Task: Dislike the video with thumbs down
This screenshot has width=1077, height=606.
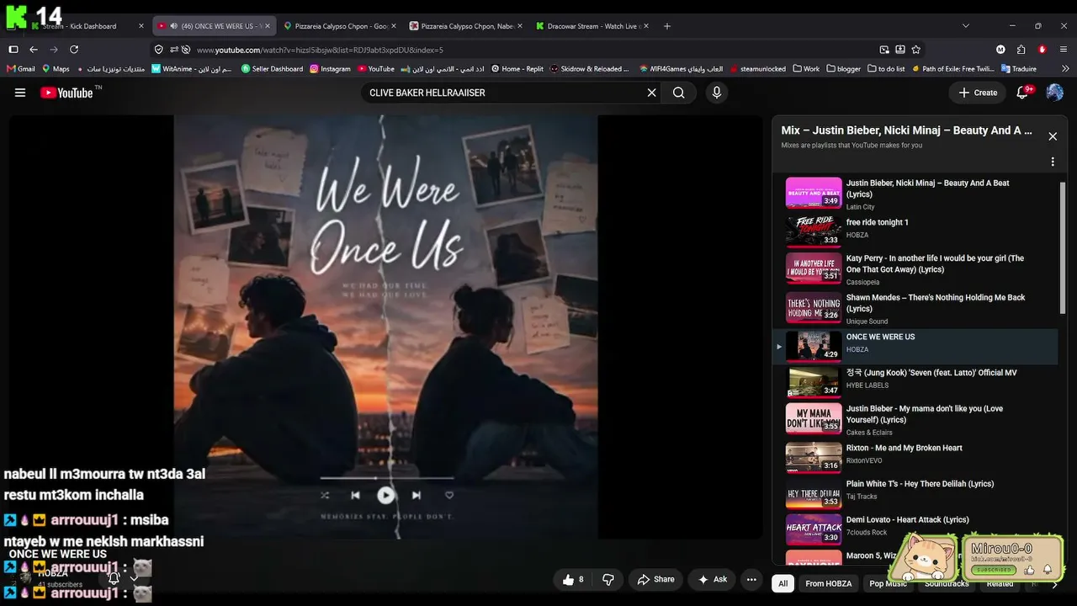Action: [x=608, y=579]
